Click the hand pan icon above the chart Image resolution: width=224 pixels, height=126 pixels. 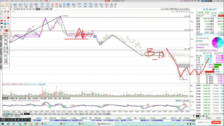[x=182, y=12]
